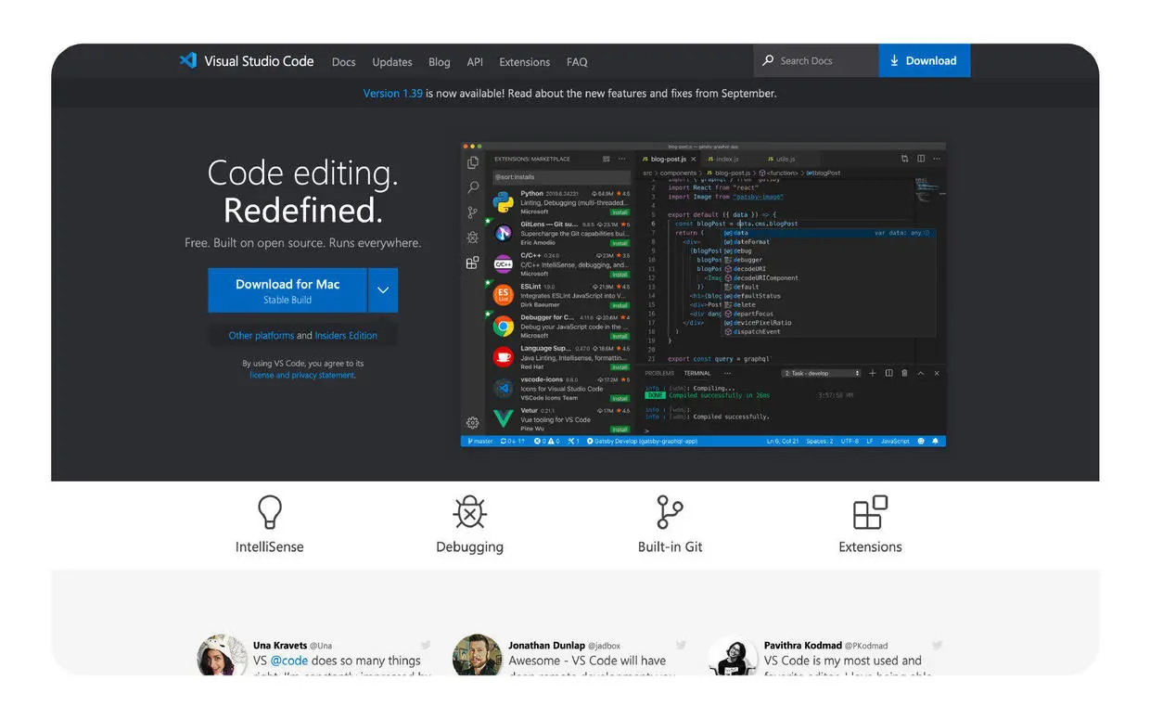The width and height of the screenshot is (1150, 719).
Task: Click the Visual Studio Code logo icon
Action: tap(188, 60)
